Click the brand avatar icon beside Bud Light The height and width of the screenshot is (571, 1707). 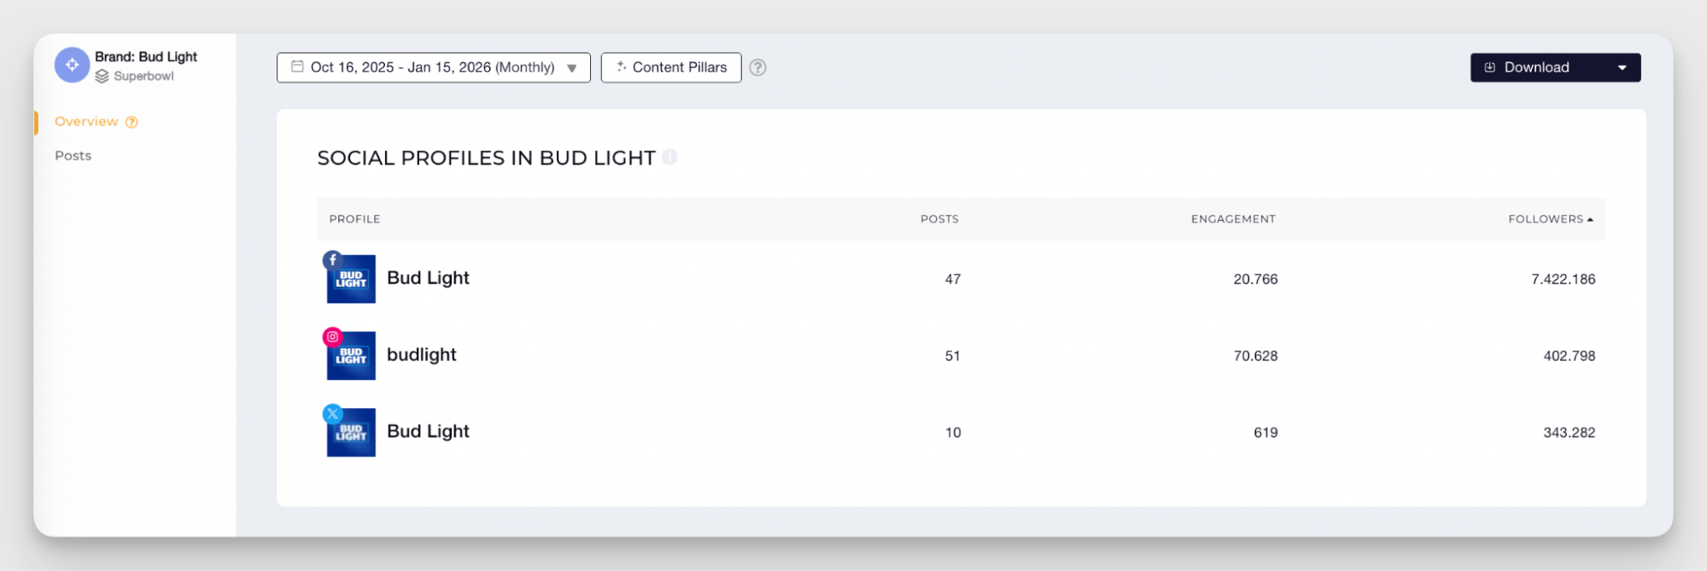72,65
